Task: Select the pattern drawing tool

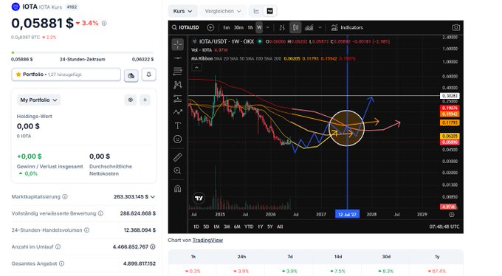Action: [x=178, y=85]
